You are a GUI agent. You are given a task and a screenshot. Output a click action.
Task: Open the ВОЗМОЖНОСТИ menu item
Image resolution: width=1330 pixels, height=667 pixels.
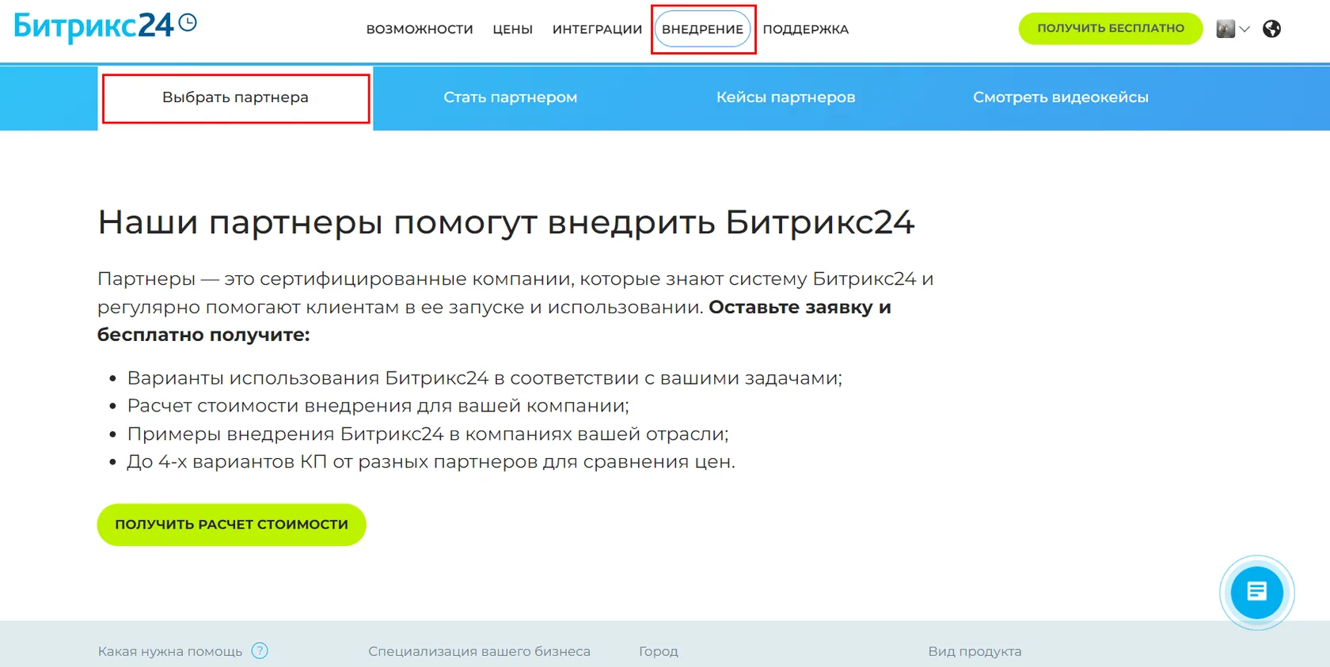(x=420, y=29)
